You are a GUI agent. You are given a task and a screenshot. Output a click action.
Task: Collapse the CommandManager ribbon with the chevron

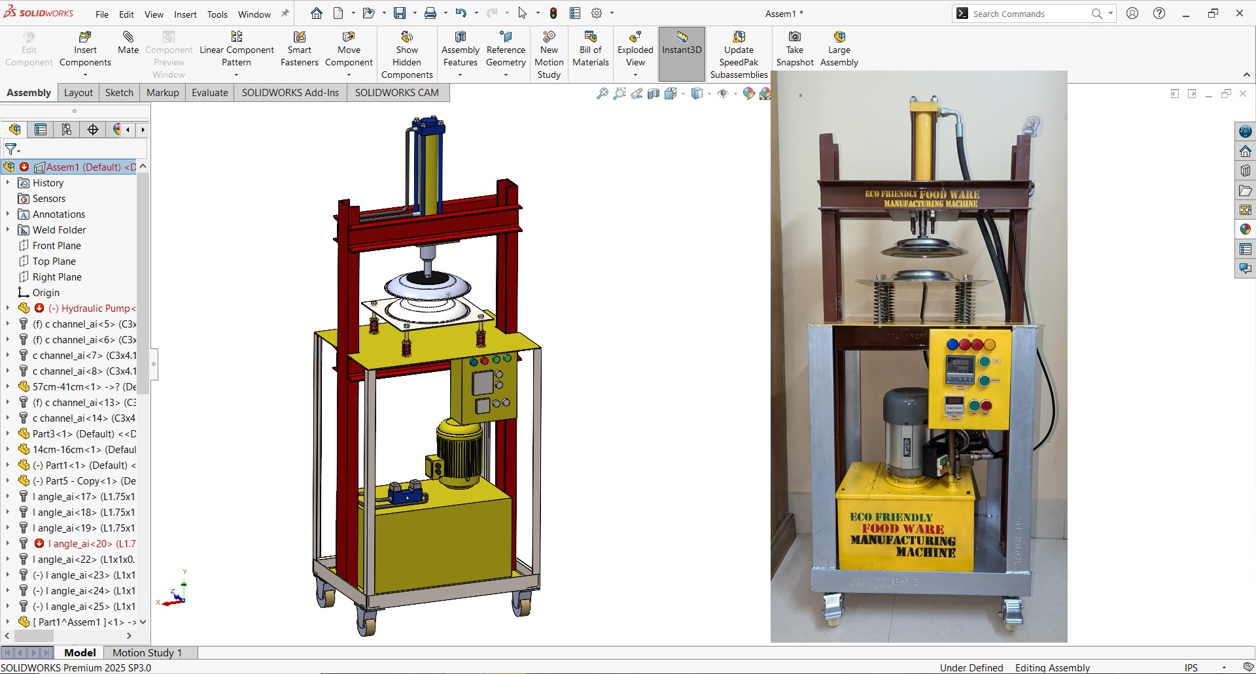(x=1246, y=75)
